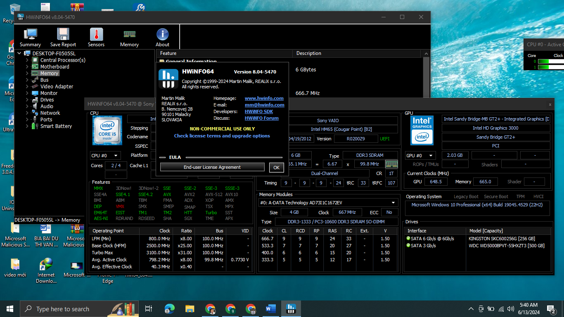
Task: Open the CPU #0 selector dropdown
Action: (x=105, y=156)
